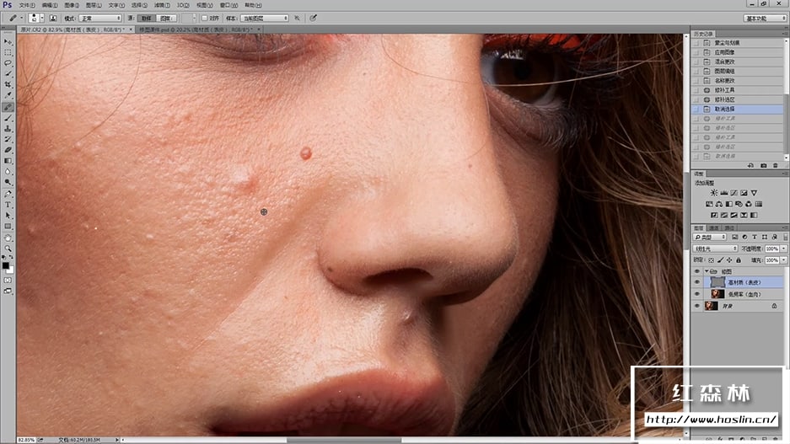Open the fill slider arrow
Image resolution: width=790 pixels, height=444 pixels.
click(x=783, y=260)
